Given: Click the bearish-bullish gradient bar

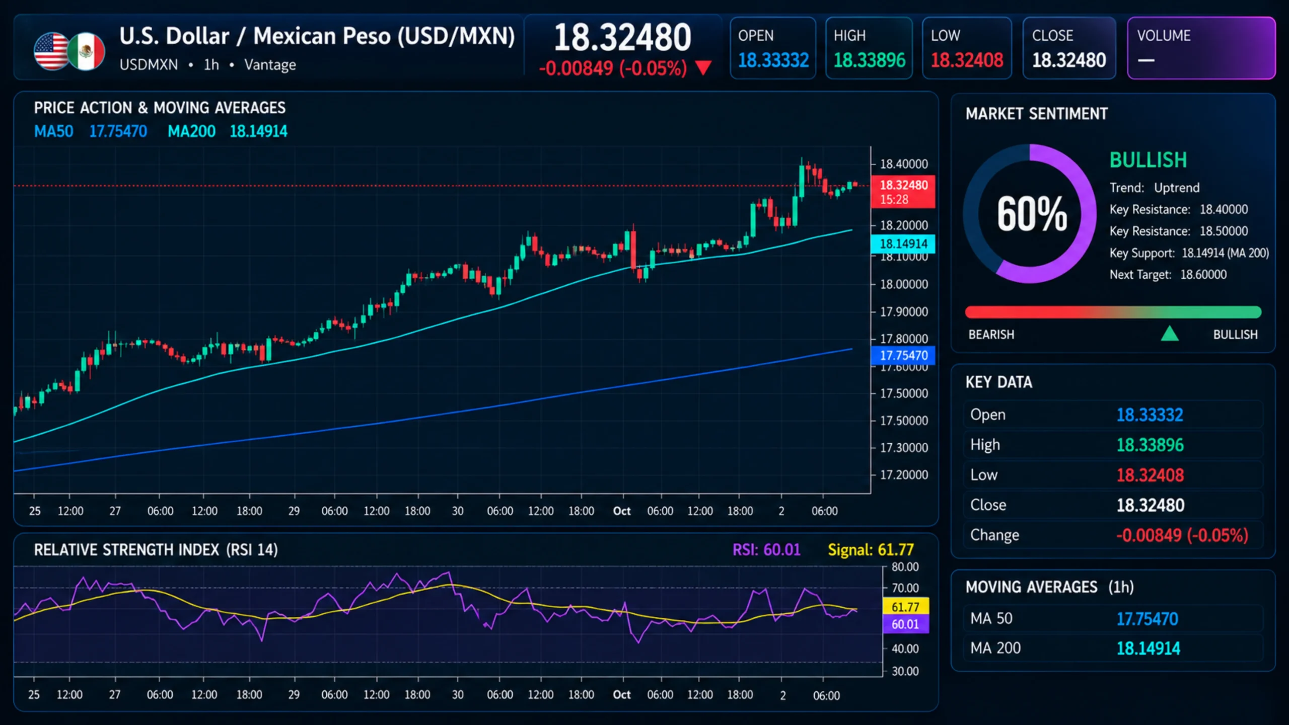Looking at the screenshot, I should click(x=1113, y=312).
